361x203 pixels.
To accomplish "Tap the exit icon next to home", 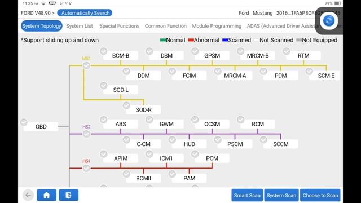I will coord(69,195).
